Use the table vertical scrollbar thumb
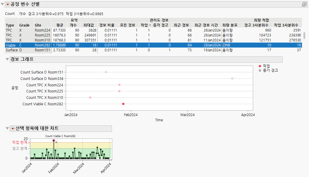The width and height of the screenshot is (309, 177). click(304, 36)
